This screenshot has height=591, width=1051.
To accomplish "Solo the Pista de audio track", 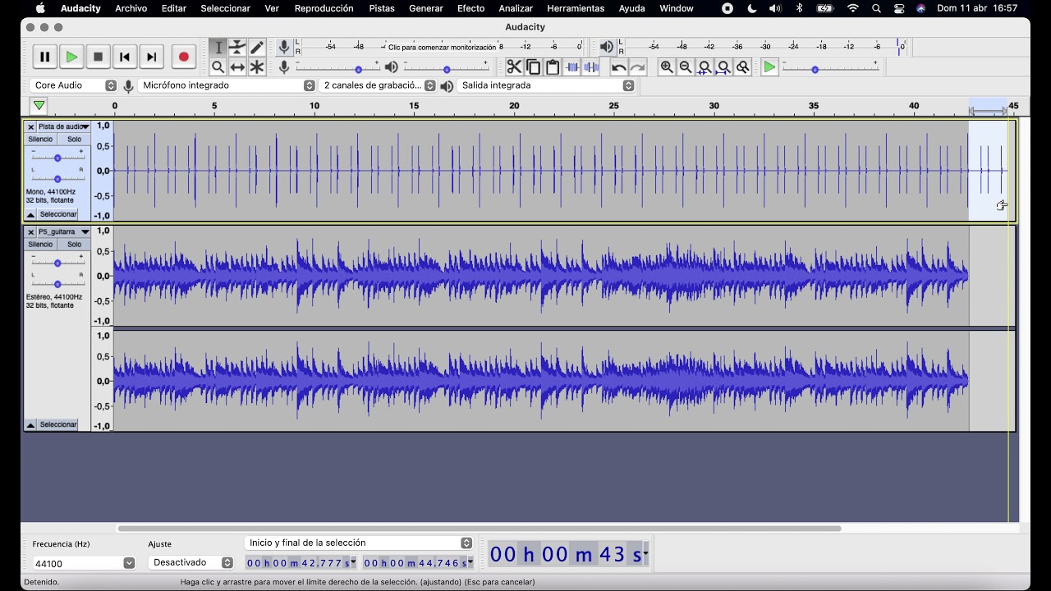I will pyautogui.click(x=74, y=139).
